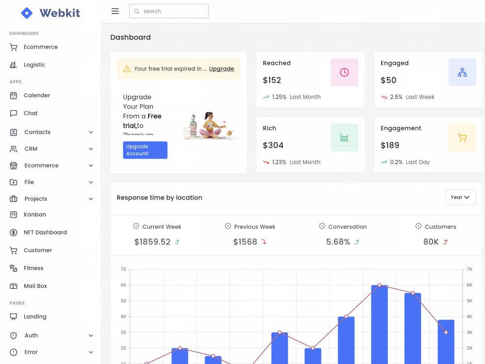Click the NFT Dashboard dollar icon
Image resolution: width=485 pixels, height=364 pixels.
(13, 232)
